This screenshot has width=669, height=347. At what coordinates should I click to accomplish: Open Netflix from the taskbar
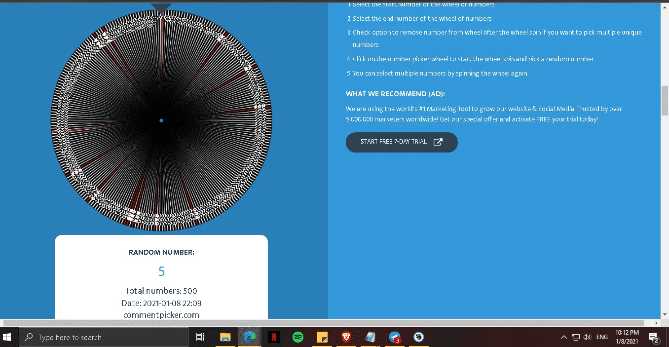click(274, 337)
